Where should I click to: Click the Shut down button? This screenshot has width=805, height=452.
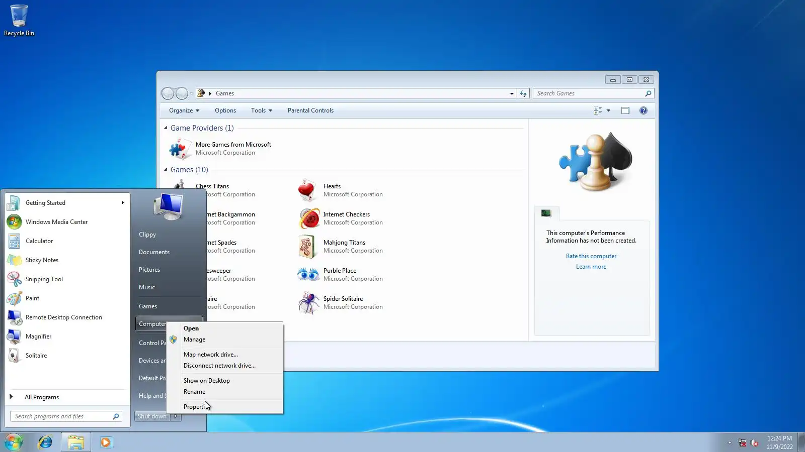(x=152, y=416)
